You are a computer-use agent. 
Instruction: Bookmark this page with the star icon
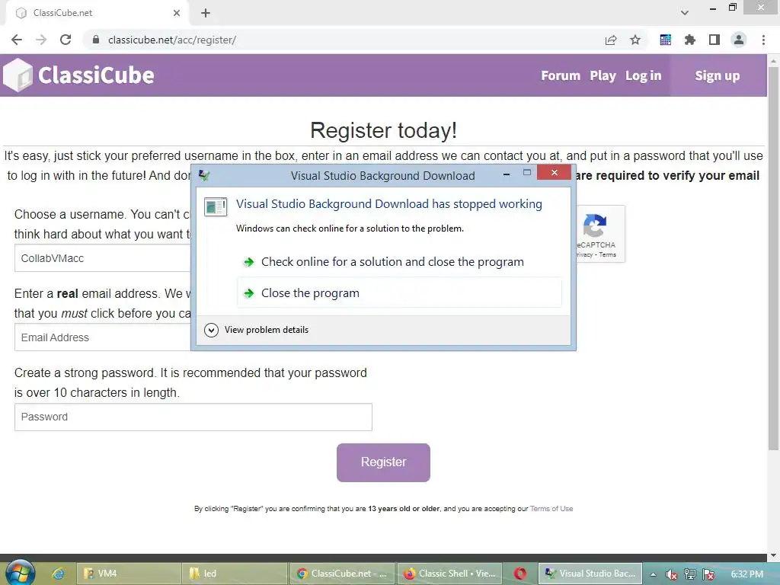[x=635, y=40]
